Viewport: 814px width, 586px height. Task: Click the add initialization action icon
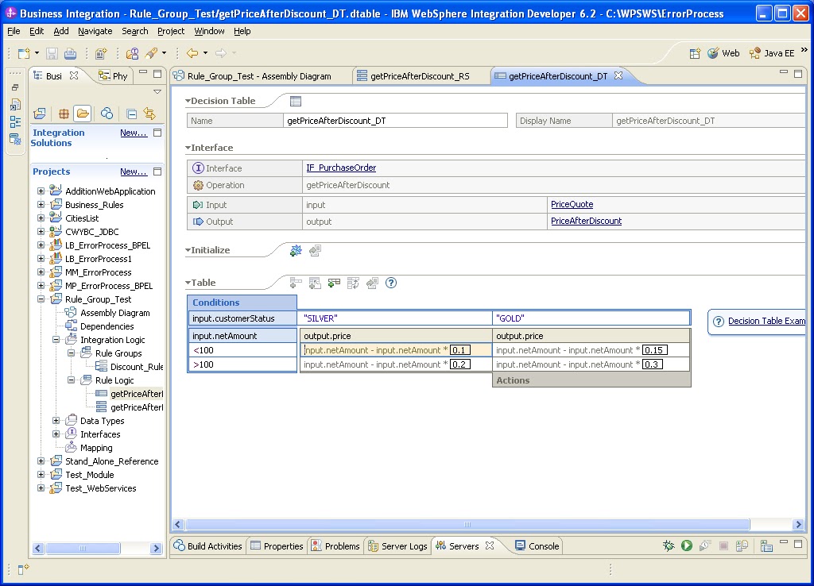pyautogui.click(x=296, y=251)
